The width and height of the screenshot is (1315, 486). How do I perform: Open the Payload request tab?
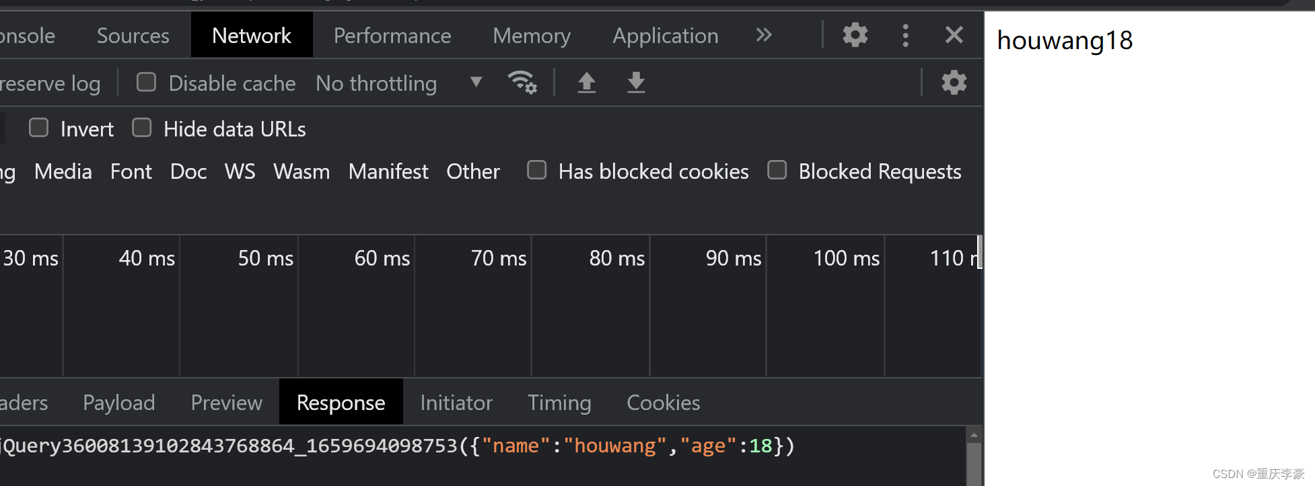pos(119,403)
